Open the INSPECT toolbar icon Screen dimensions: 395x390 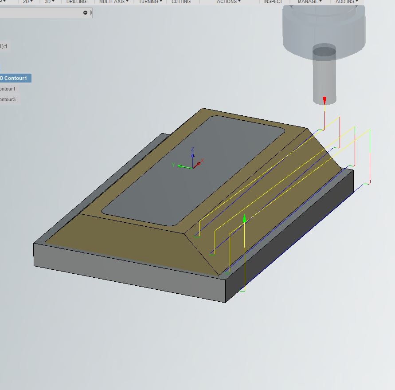pyautogui.click(x=273, y=2)
